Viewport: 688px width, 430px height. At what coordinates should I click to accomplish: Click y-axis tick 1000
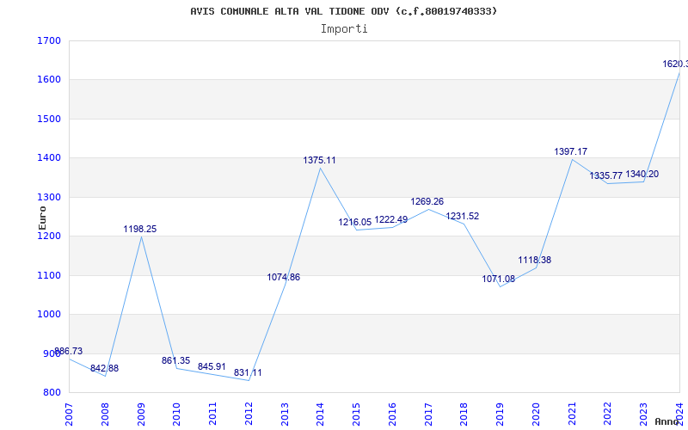49,315
